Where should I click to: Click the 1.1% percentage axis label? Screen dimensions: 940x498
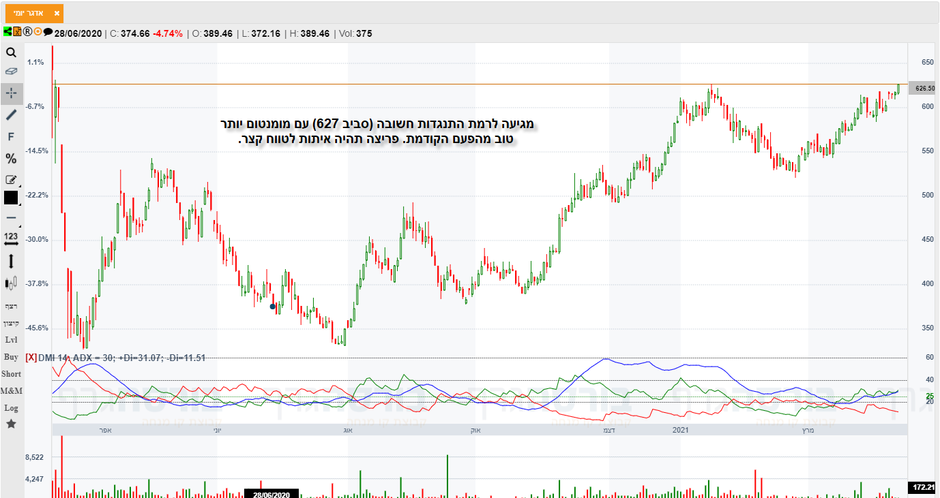pos(35,62)
